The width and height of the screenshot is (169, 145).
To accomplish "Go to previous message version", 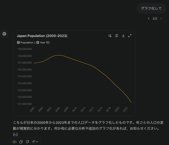I will [x=149, y=18].
